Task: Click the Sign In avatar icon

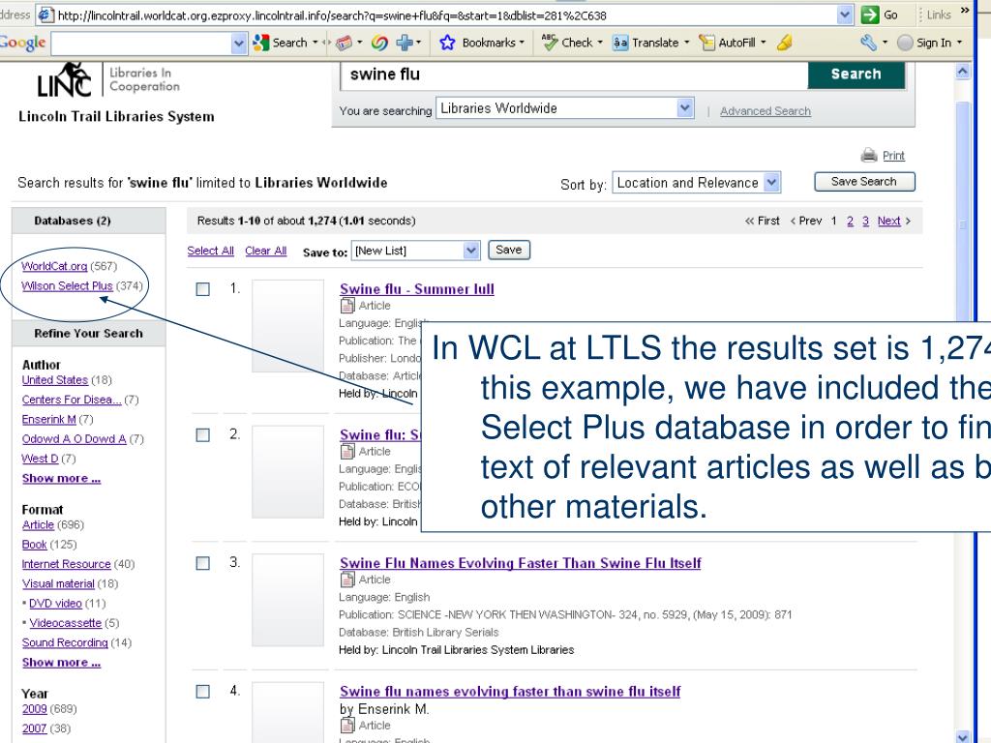Action: (905, 43)
